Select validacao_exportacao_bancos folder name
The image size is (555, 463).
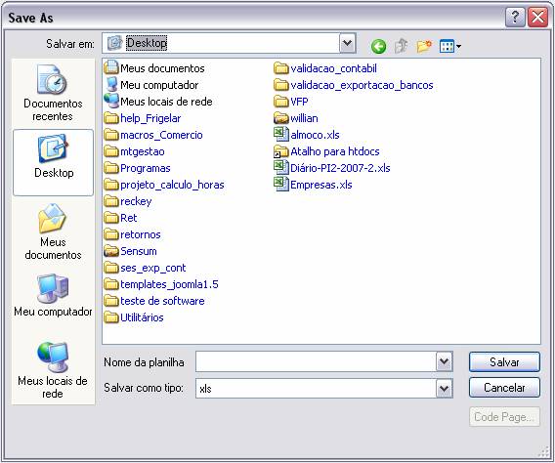[362, 85]
